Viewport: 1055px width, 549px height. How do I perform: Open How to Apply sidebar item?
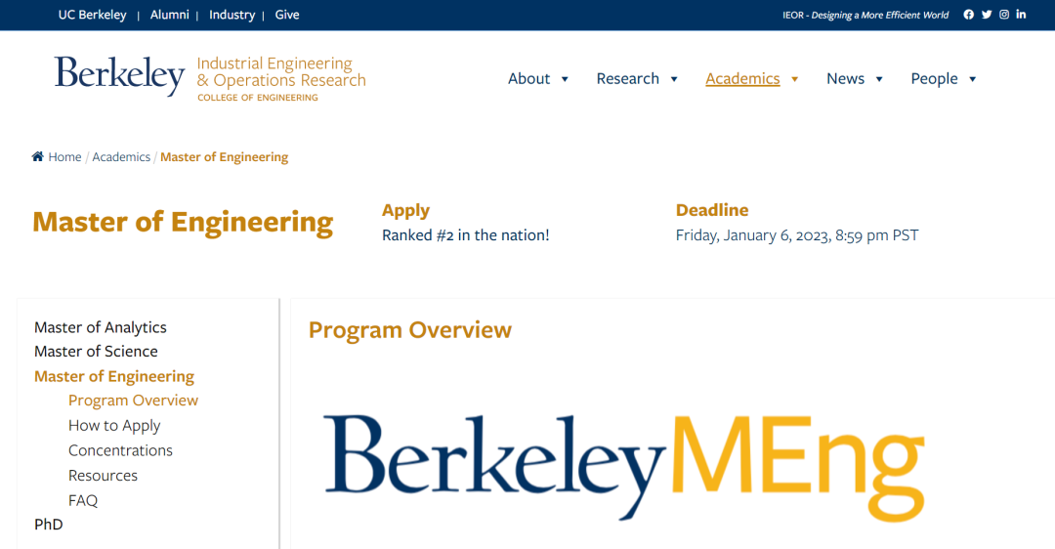[x=114, y=425]
